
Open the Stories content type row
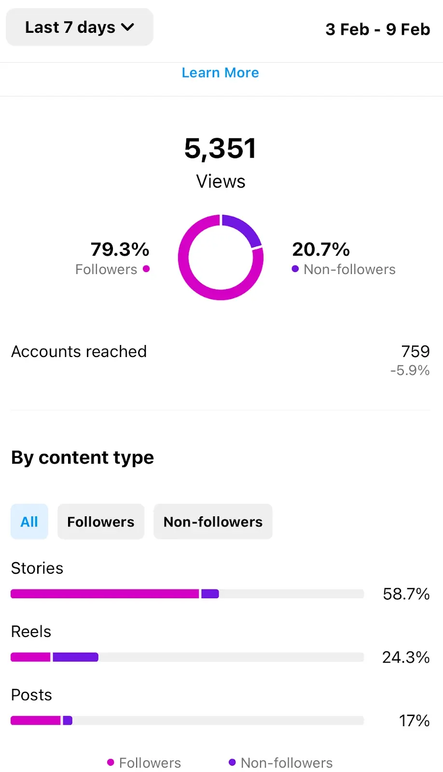tap(37, 568)
